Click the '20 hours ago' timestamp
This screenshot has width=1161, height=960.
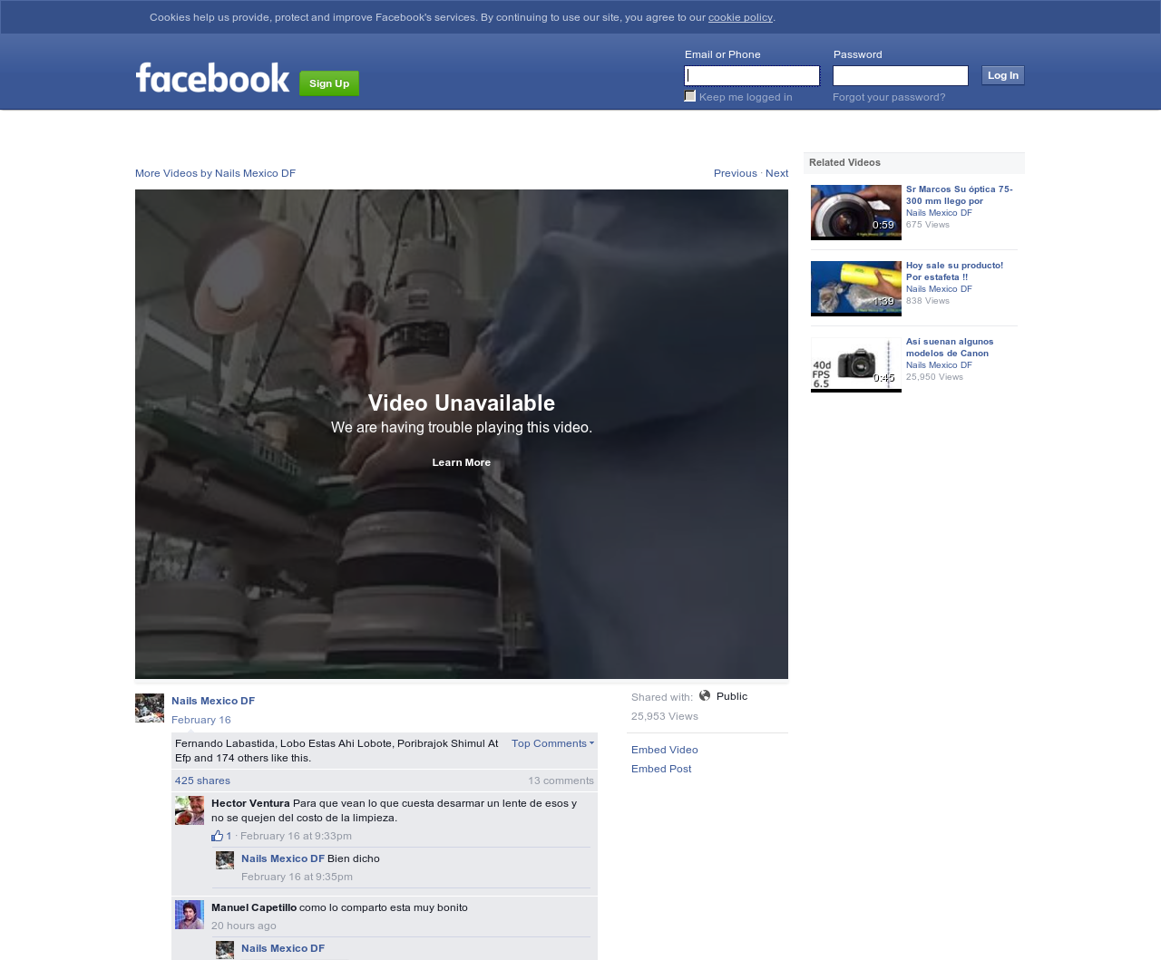[x=244, y=926]
